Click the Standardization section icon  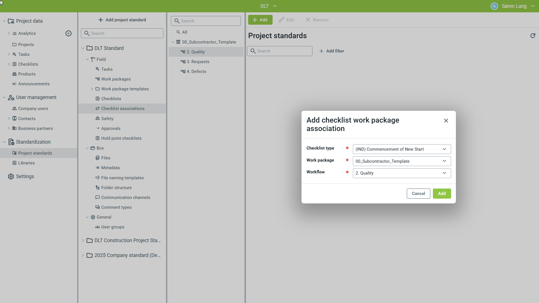tap(11, 142)
